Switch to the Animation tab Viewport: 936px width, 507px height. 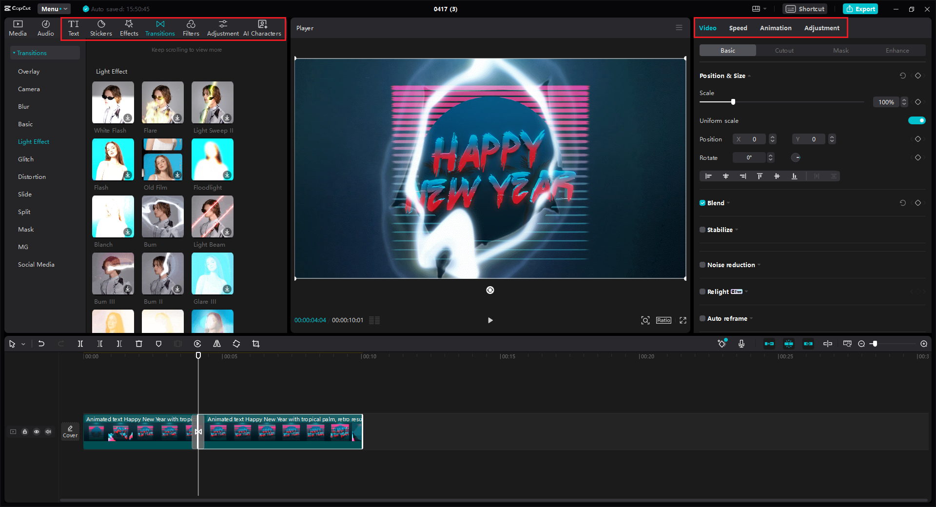click(x=775, y=28)
